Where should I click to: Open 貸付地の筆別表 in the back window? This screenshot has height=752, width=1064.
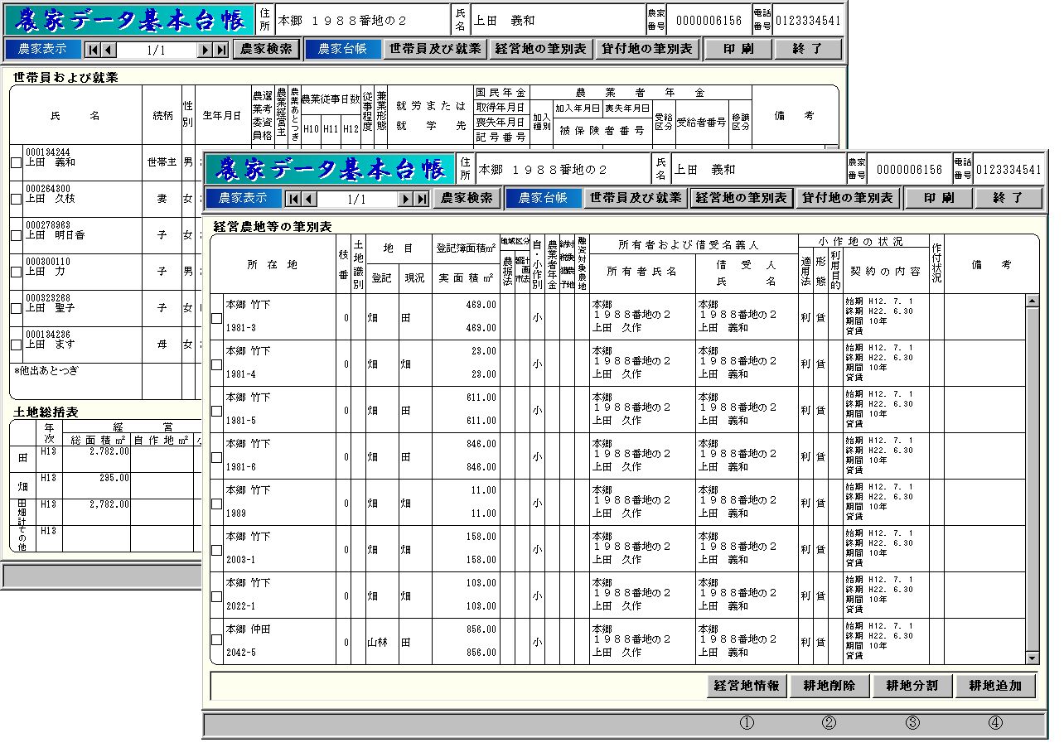pos(647,49)
